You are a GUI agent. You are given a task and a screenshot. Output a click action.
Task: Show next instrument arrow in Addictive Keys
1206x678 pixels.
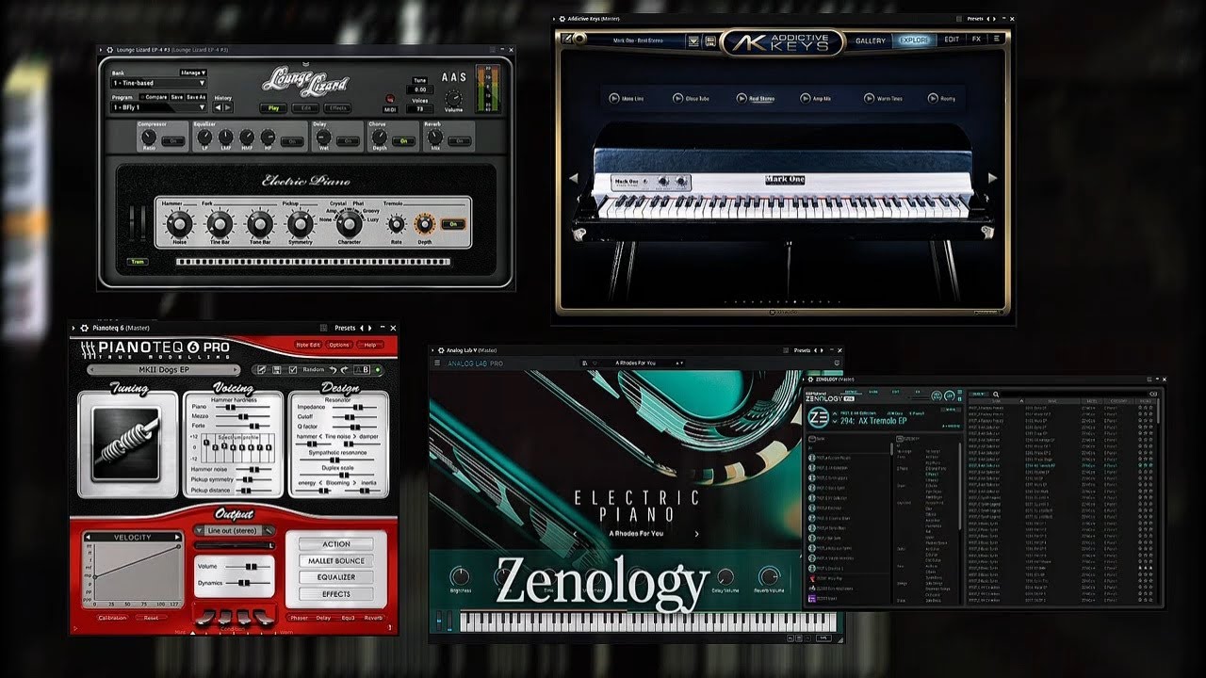tap(991, 177)
